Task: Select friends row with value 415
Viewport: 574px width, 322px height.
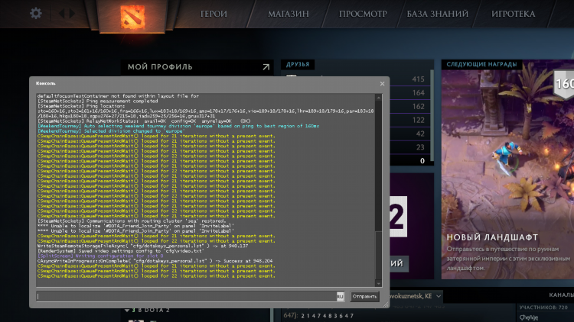Action: coord(409,79)
